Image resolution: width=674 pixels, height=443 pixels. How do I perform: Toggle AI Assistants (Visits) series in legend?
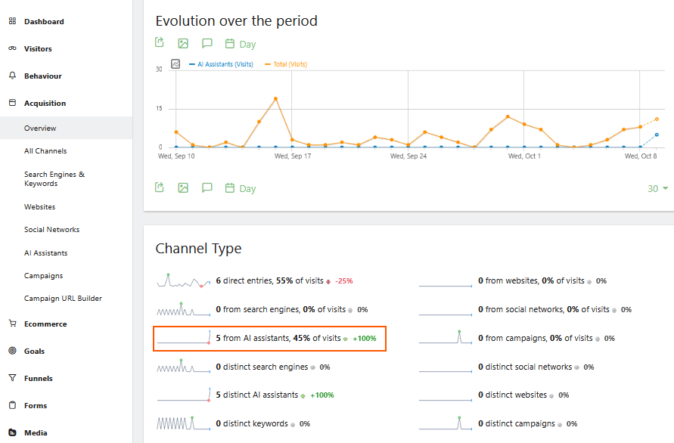coord(221,64)
